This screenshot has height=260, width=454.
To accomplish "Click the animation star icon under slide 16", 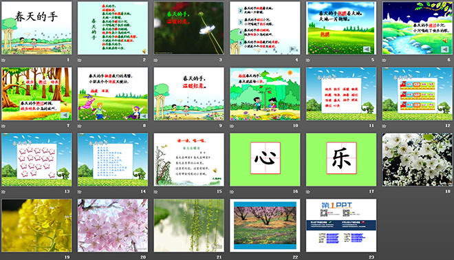I will tap(232, 192).
